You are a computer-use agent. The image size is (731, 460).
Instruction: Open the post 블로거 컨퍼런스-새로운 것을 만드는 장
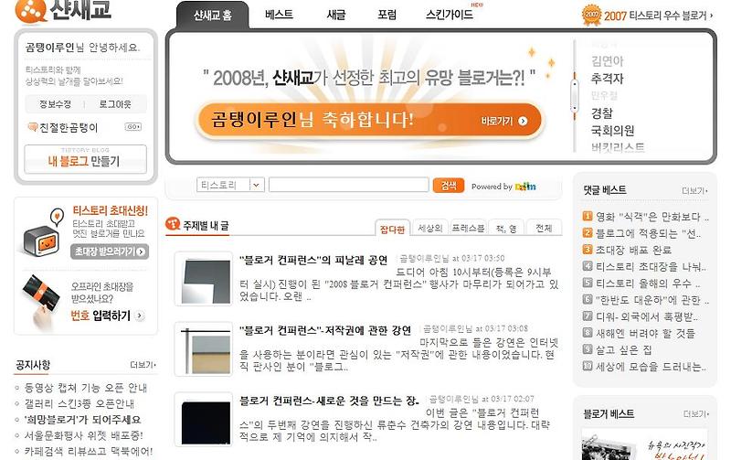[x=329, y=401]
